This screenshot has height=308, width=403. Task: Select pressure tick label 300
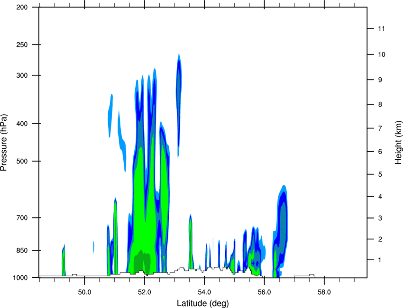pyautogui.click(x=22, y=75)
